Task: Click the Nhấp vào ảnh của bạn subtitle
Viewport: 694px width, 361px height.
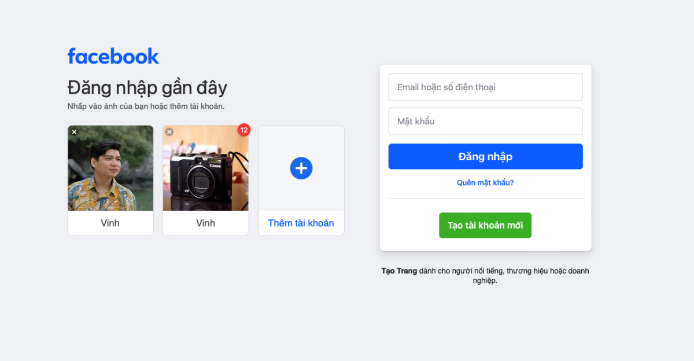Action: pyautogui.click(x=146, y=106)
